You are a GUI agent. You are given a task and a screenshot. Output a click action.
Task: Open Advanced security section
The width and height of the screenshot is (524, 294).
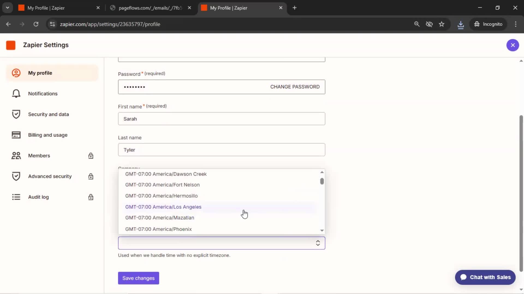click(x=52, y=176)
